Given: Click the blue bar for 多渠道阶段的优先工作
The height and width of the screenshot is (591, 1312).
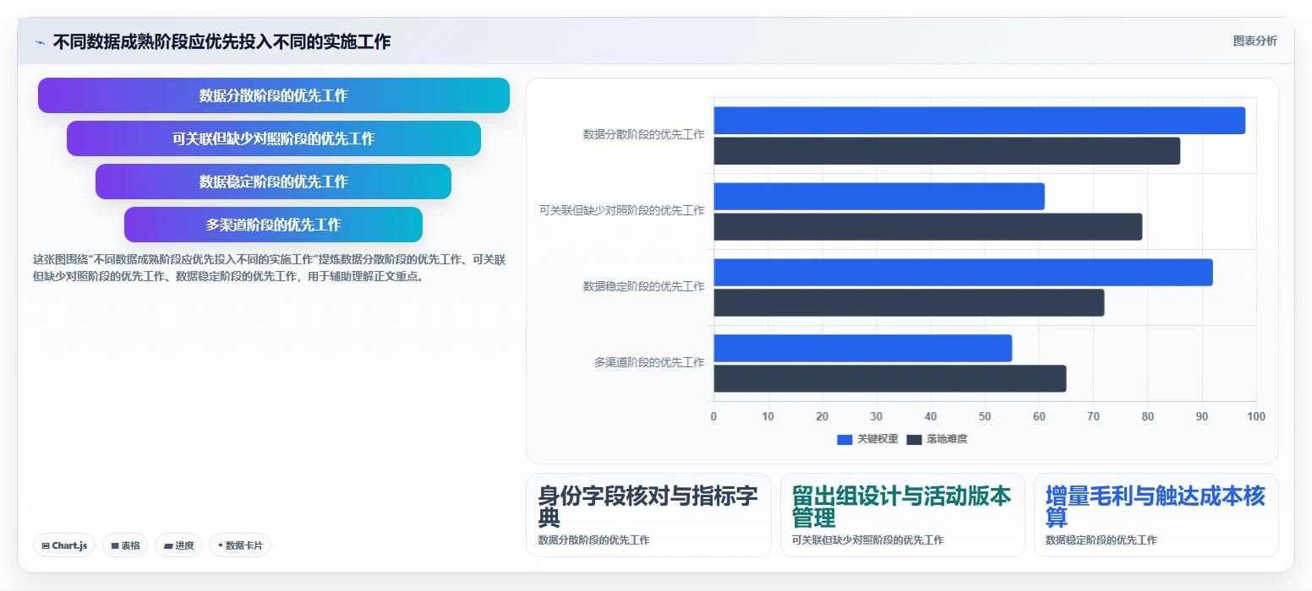Looking at the screenshot, I should [x=863, y=349].
